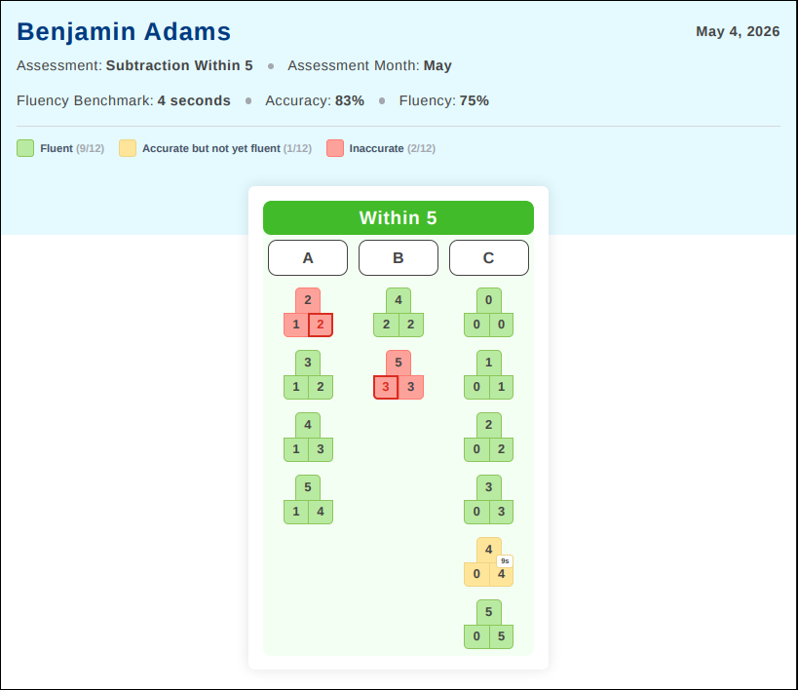Open the green 4-2-2 fact block in column B

(x=399, y=313)
